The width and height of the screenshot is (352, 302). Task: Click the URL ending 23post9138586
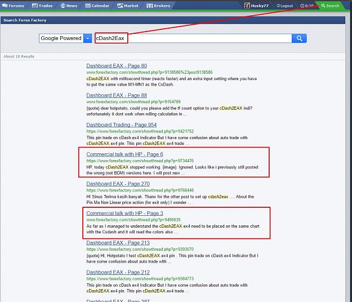[149, 72]
